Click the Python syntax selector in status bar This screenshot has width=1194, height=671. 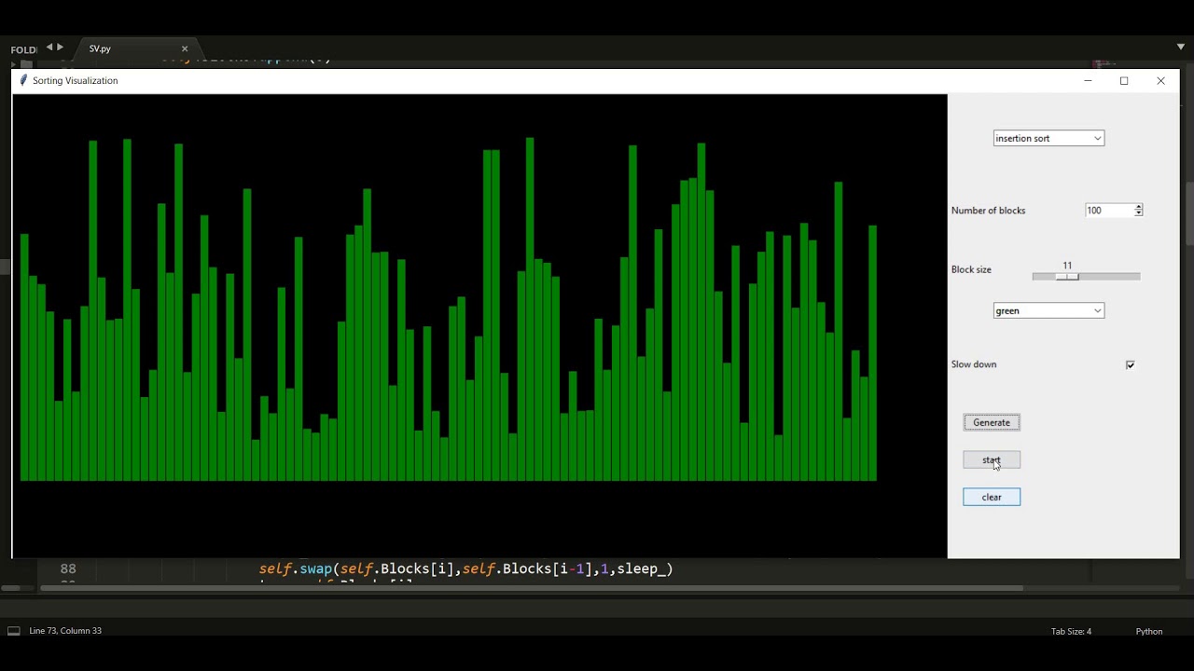click(1149, 631)
